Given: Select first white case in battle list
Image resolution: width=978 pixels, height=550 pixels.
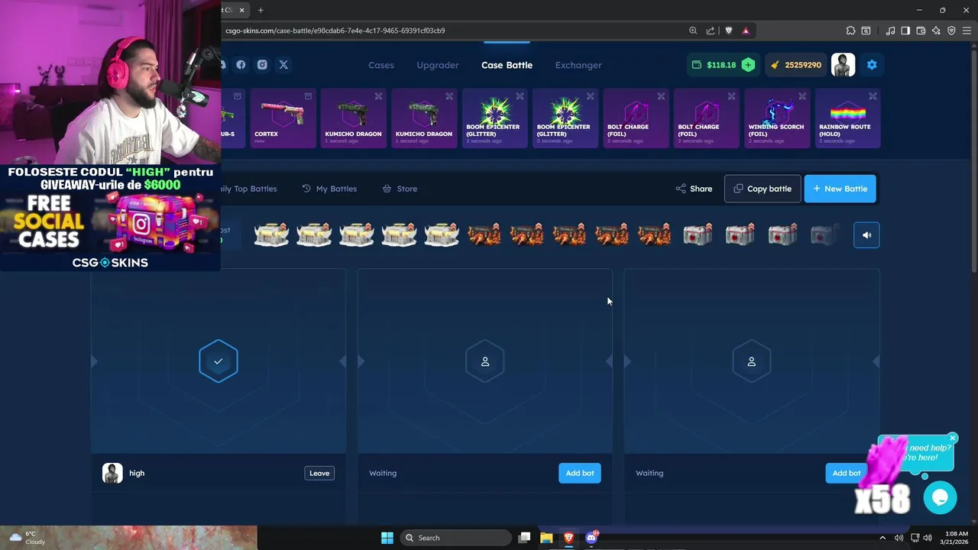Looking at the screenshot, I should tap(271, 235).
